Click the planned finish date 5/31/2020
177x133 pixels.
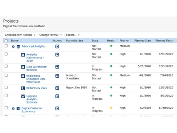(167, 96)
